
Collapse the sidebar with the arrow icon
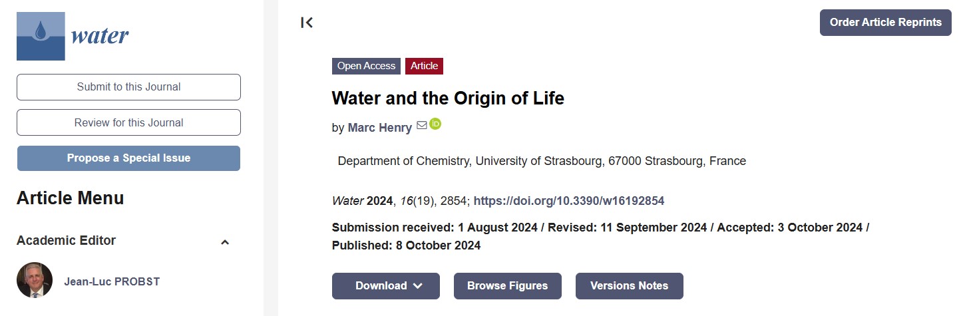pyautogui.click(x=307, y=23)
